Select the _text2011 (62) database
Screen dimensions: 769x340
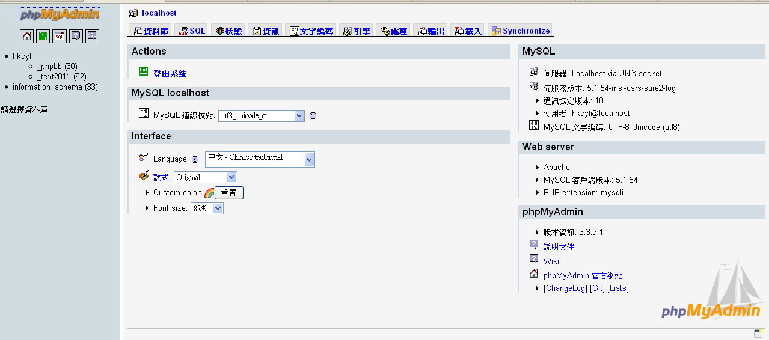tap(61, 77)
